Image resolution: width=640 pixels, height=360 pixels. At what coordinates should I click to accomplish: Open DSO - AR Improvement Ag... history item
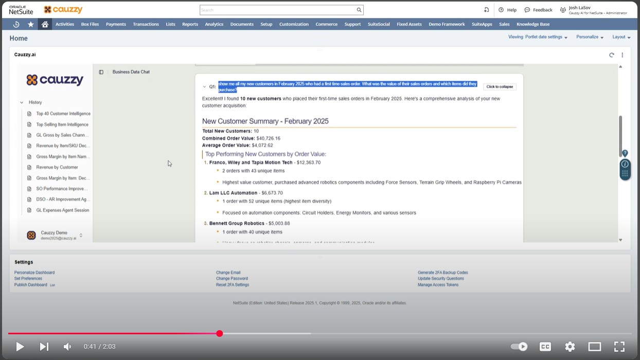(63, 200)
